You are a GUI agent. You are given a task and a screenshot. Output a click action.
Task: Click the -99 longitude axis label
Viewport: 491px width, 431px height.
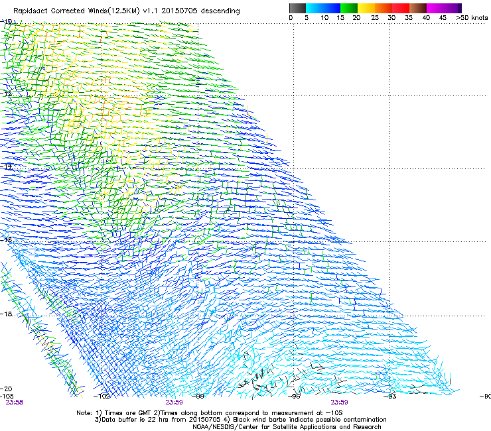[198, 396]
